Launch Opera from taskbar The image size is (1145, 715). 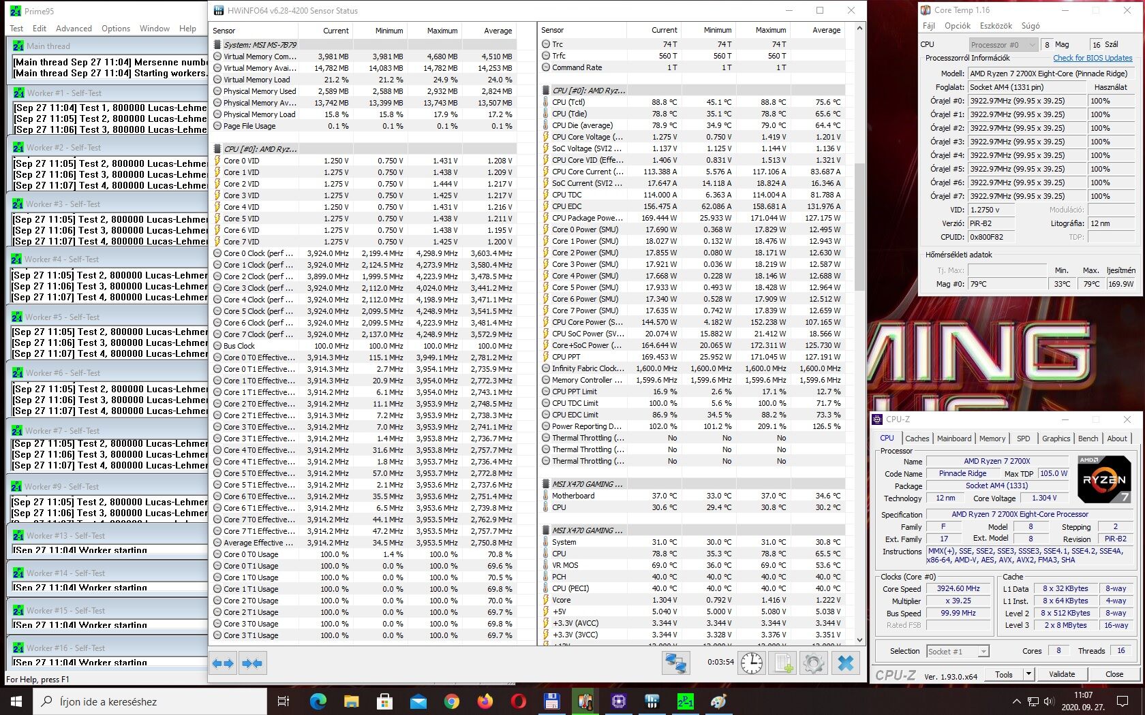(518, 701)
